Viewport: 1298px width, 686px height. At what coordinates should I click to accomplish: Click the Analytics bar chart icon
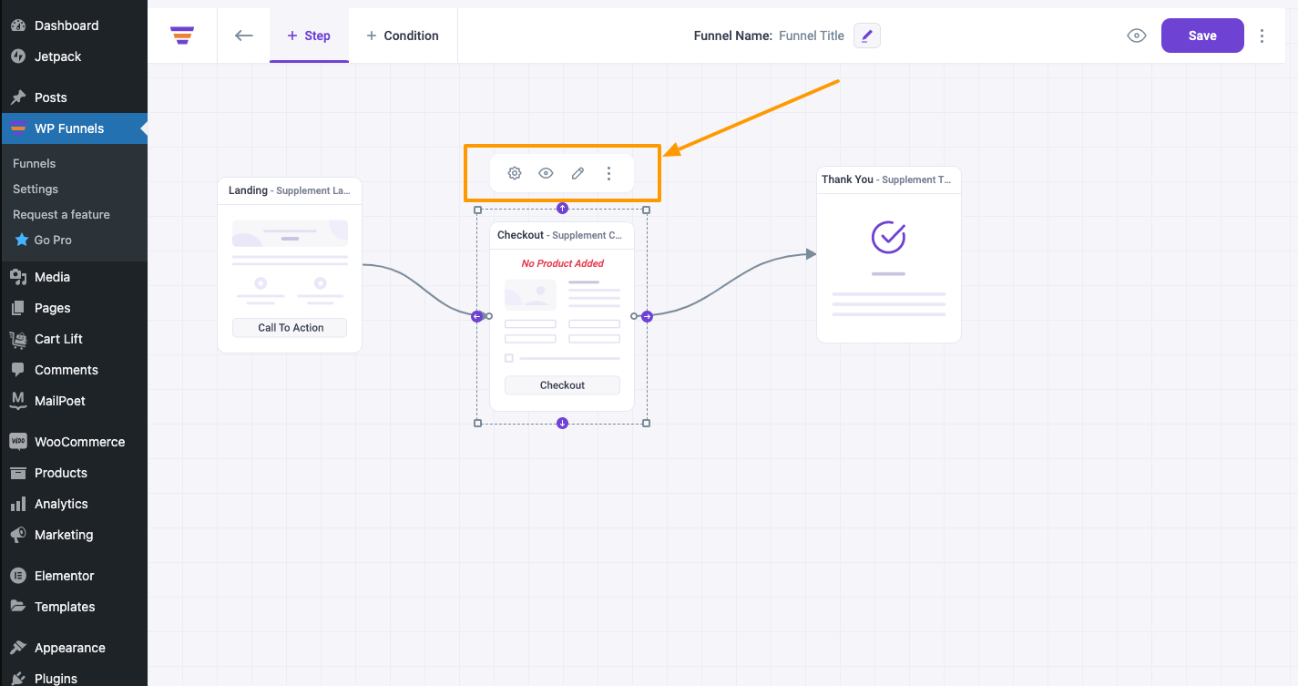click(18, 504)
